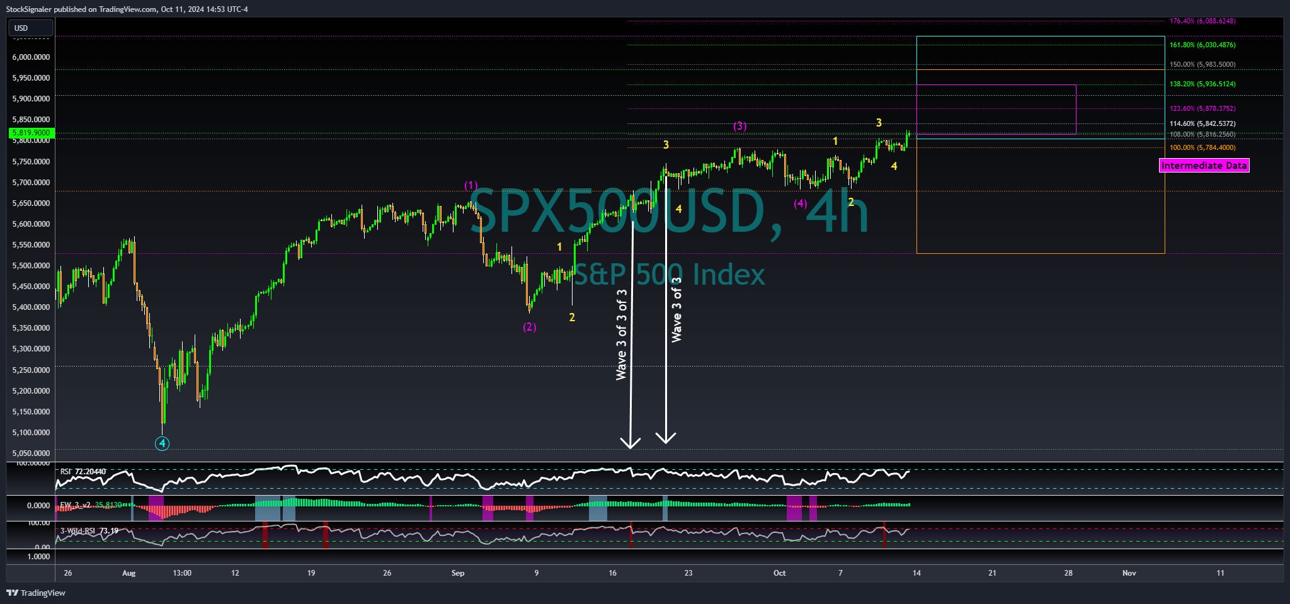1290x604 pixels.
Task: Click 6,000.0000 on the price axis
Action: (31, 57)
